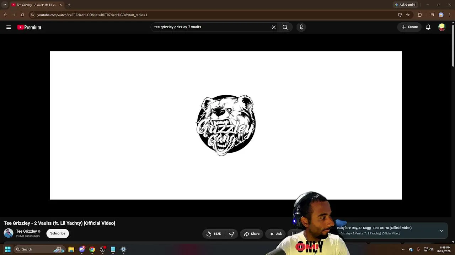This screenshot has width=455, height=255.
Task: Clear the search query with the X
Action: click(274, 27)
